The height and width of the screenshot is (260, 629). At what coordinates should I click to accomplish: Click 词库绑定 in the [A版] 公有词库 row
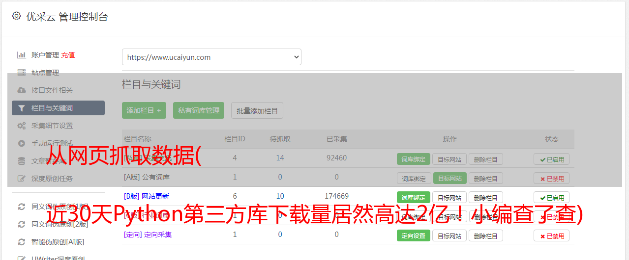[x=414, y=178]
